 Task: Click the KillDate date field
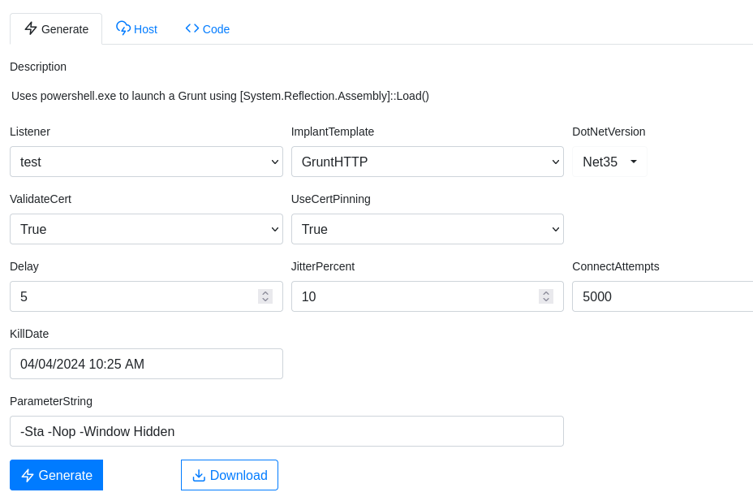[x=147, y=364]
